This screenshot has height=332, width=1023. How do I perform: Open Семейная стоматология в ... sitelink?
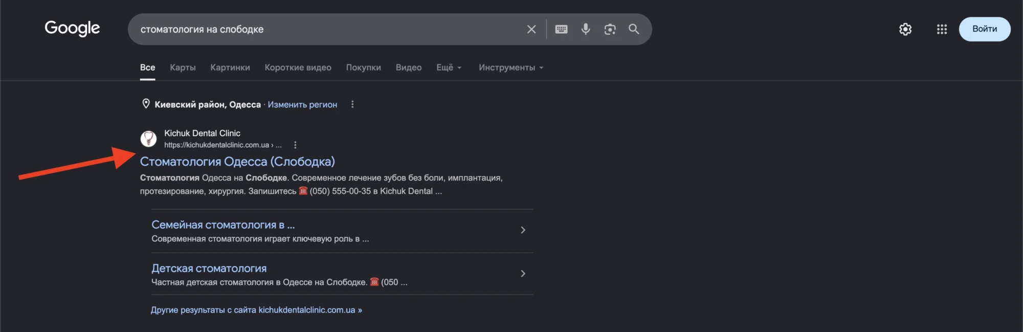223,225
